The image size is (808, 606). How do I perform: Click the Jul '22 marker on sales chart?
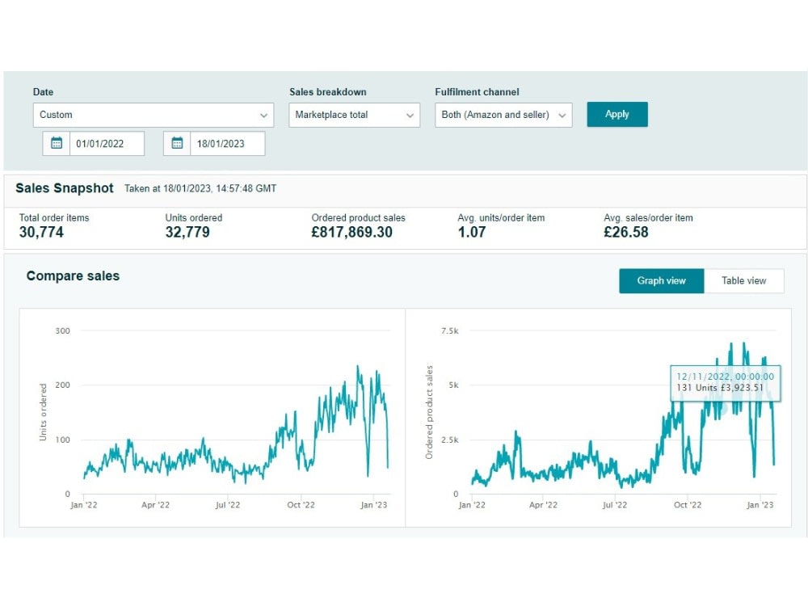tap(615, 505)
